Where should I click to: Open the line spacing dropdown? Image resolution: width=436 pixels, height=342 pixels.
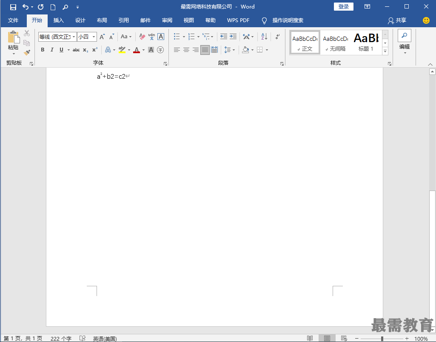coord(230,50)
